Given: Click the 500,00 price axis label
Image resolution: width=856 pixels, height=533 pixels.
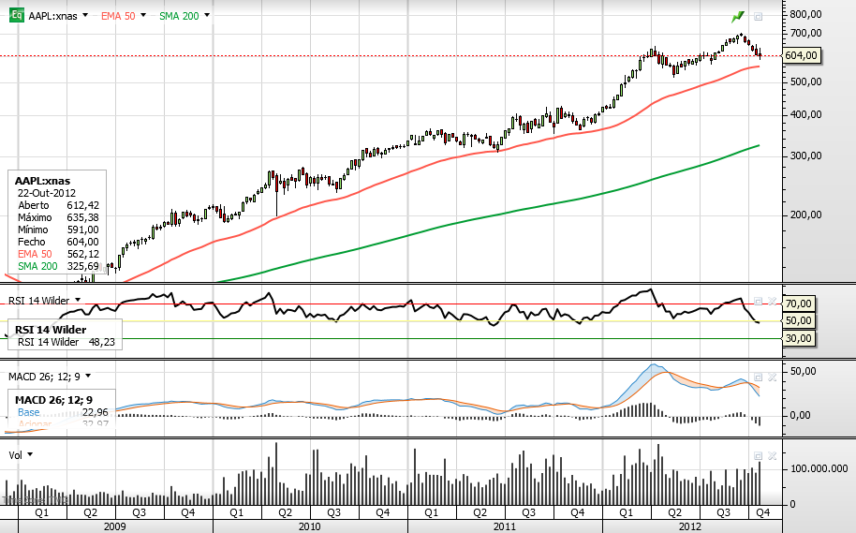Looking at the screenshot, I should click(x=805, y=81).
